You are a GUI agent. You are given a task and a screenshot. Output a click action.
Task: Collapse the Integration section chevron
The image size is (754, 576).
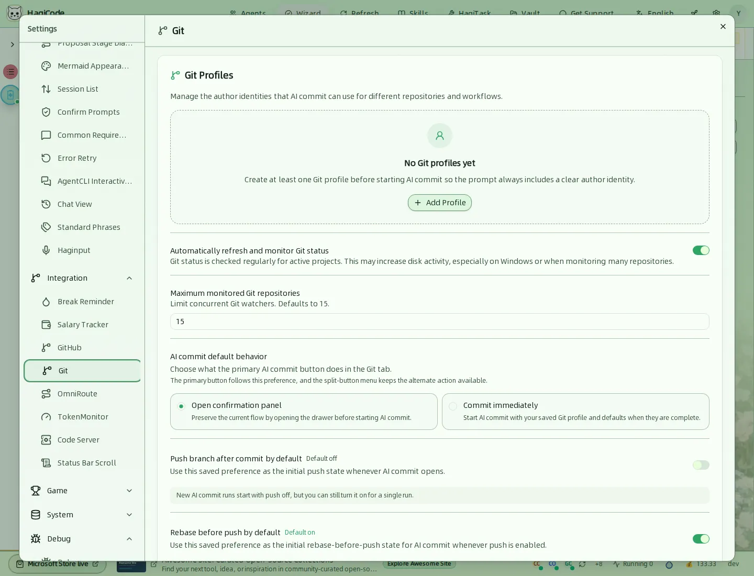click(x=129, y=278)
